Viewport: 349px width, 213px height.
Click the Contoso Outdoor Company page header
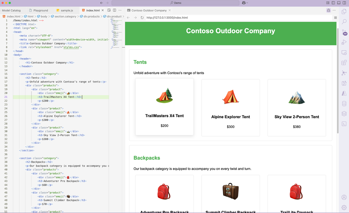[x=231, y=34]
